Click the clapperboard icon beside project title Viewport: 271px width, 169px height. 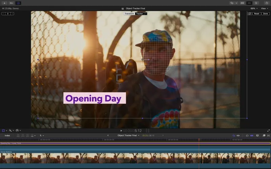(x=123, y=8)
